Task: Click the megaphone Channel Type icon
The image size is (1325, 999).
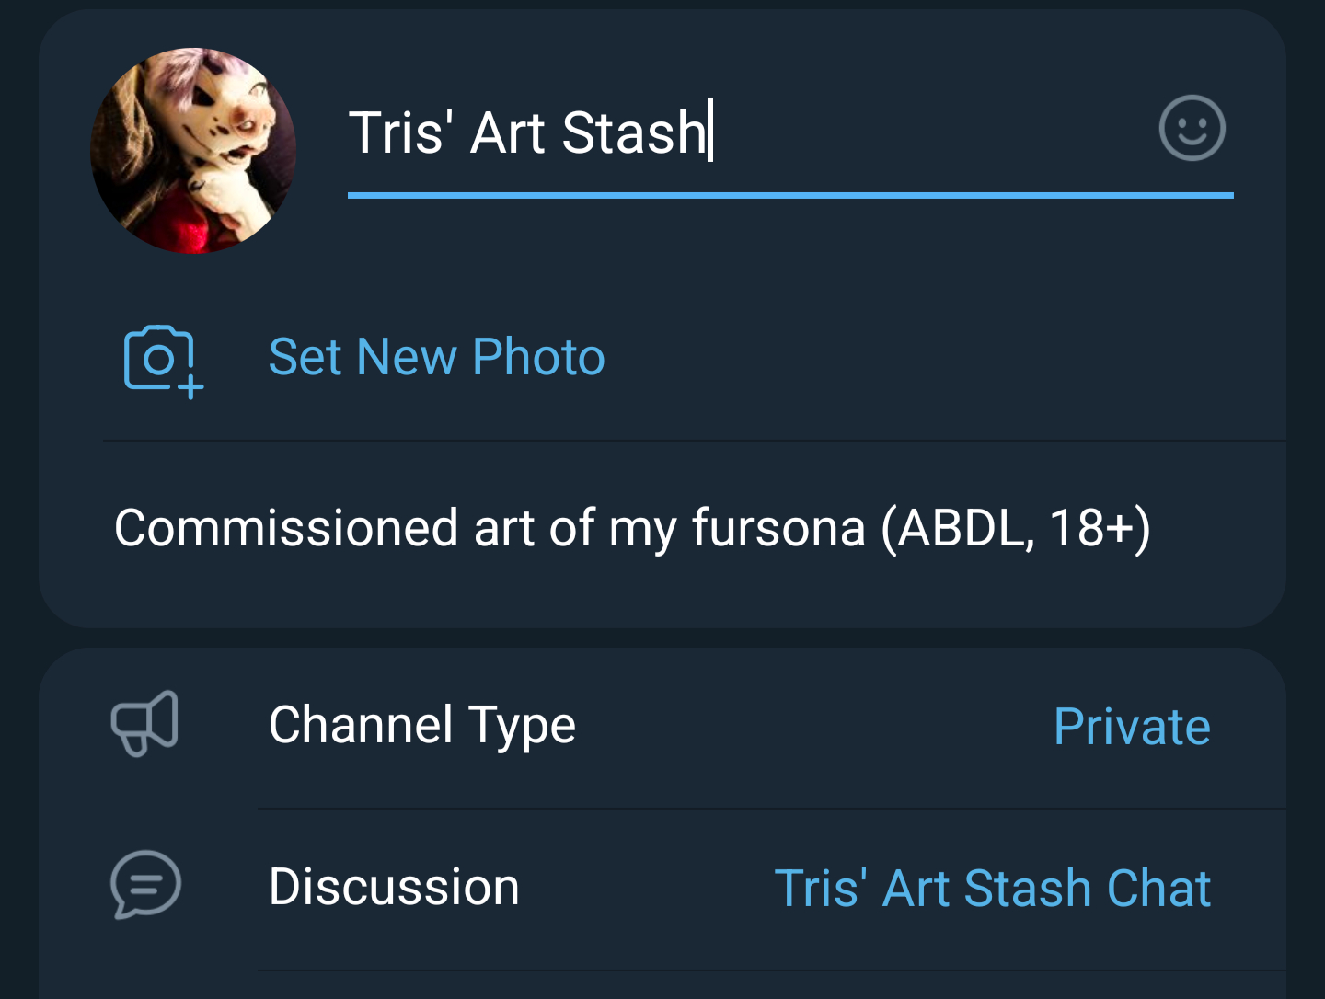Action: click(145, 723)
